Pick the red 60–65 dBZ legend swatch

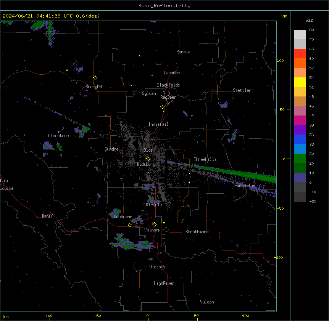click(300, 53)
